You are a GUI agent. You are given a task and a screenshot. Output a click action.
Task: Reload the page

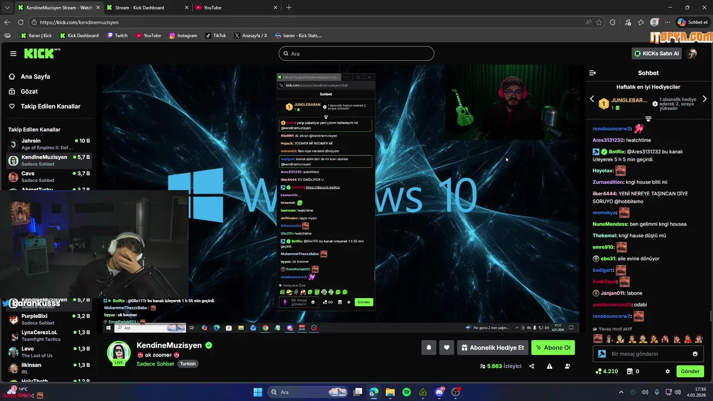point(21,22)
